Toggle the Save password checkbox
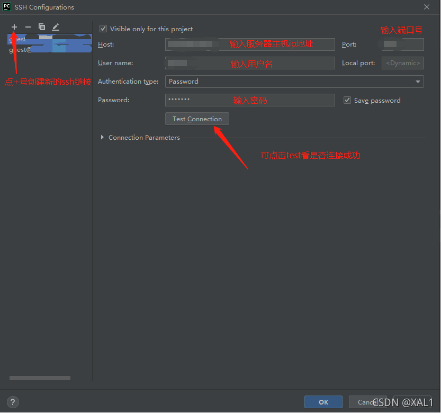The width and height of the screenshot is (441, 413). pyautogui.click(x=347, y=100)
